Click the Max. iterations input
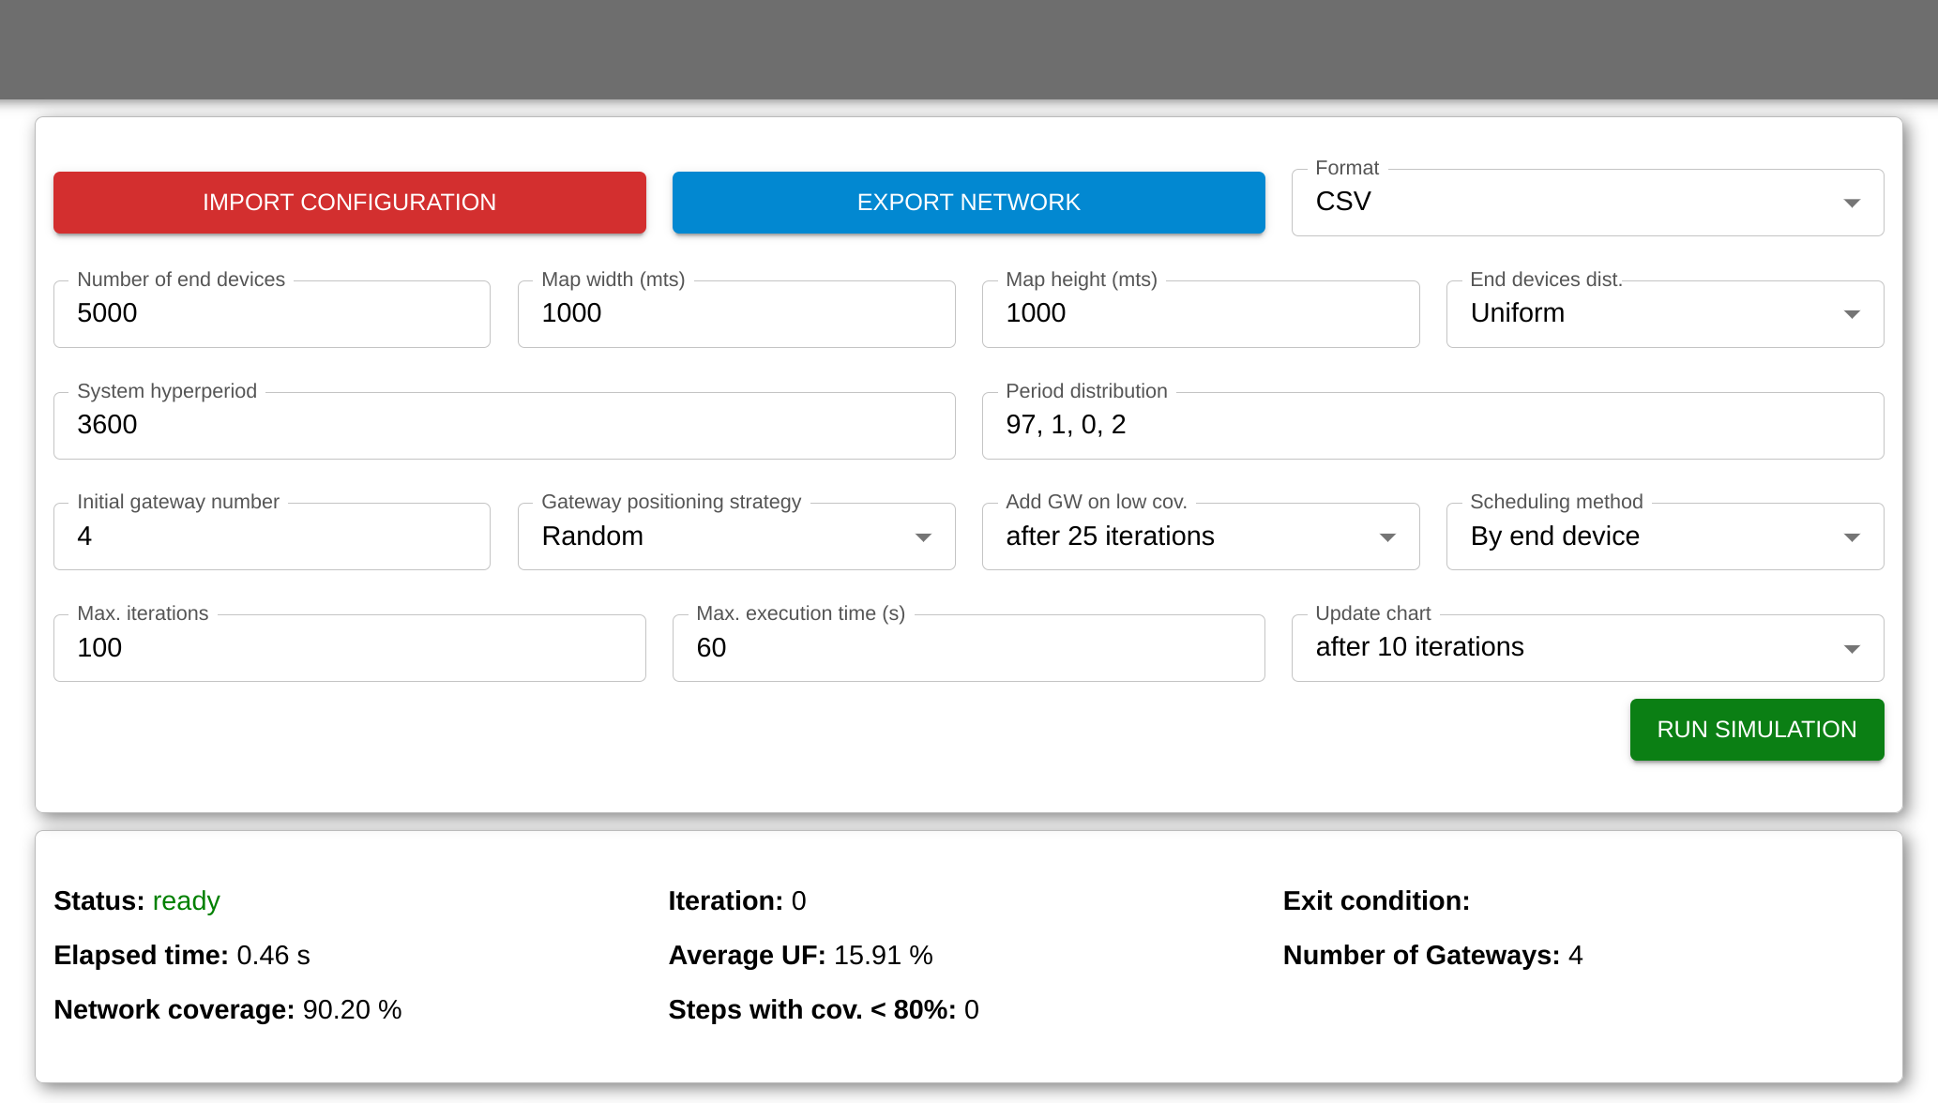The height and width of the screenshot is (1103, 1938). click(x=349, y=648)
